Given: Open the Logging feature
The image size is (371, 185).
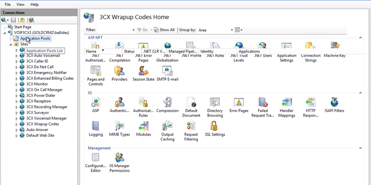Looking at the screenshot, I should pos(95,129).
